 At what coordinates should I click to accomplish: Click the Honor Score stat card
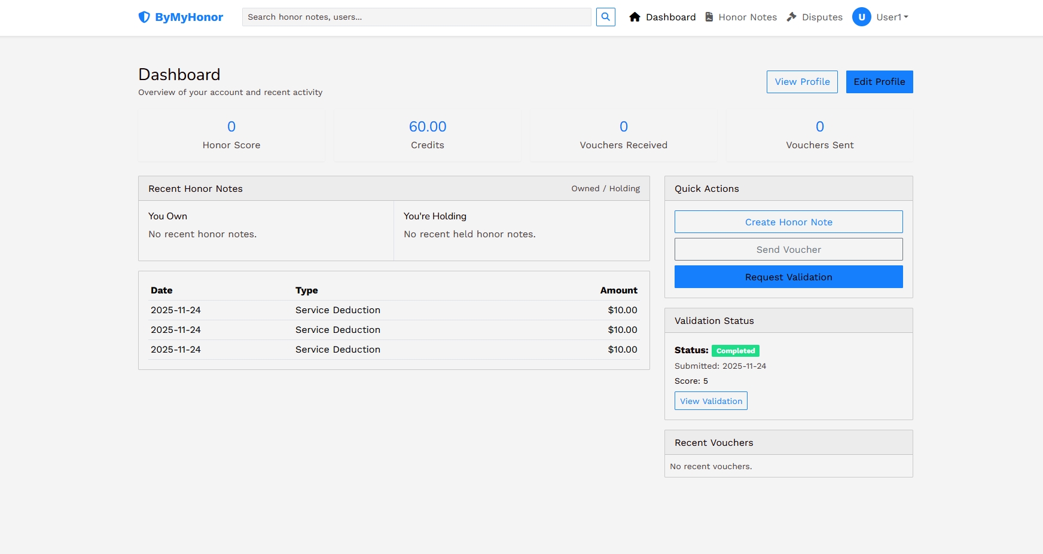coord(231,135)
